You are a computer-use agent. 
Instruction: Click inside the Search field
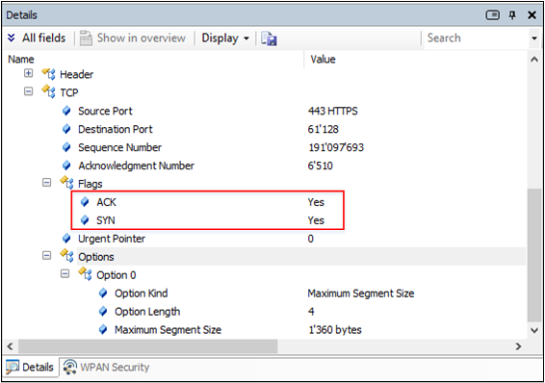click(477, 38)
